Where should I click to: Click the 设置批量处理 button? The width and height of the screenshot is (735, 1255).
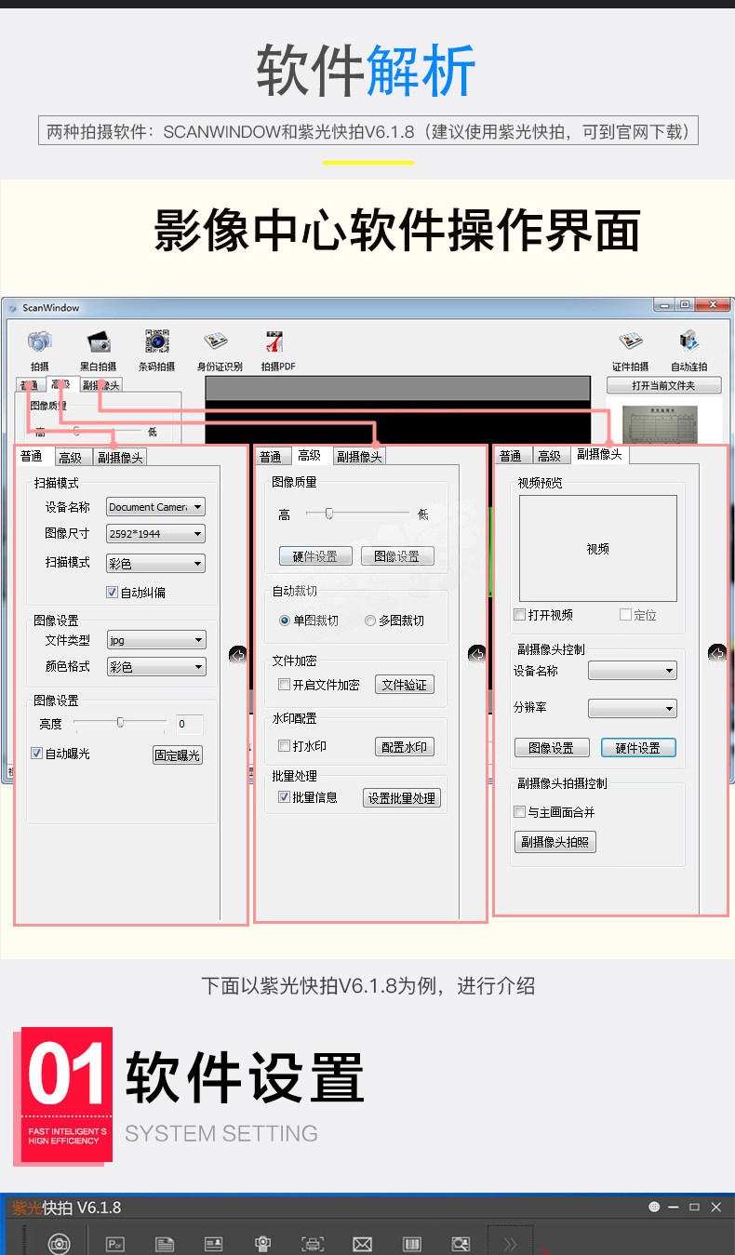coord(401,798)
